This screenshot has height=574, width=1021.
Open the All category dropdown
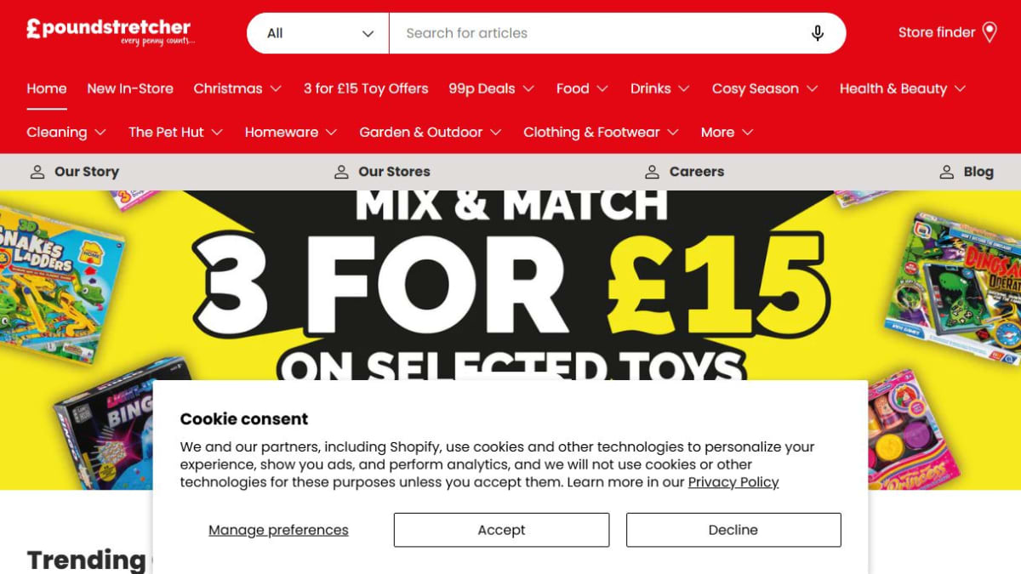[318, 33]
